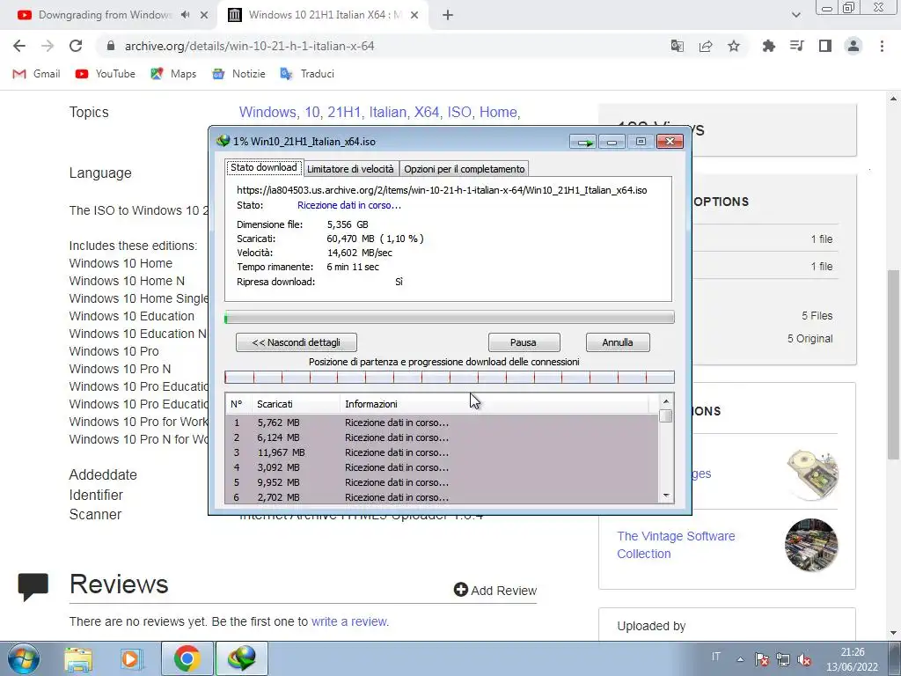This screenshot has width=901, height=676.
Task: Click Nascondi dettagli button
Action: coord(296,342)
